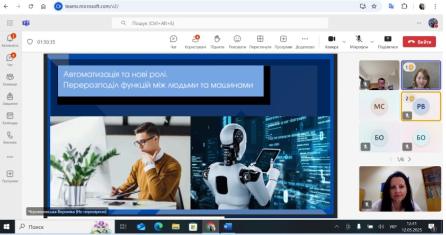Click the red Вийти leave button
This screenshot has width=446, height=235.
419,42
